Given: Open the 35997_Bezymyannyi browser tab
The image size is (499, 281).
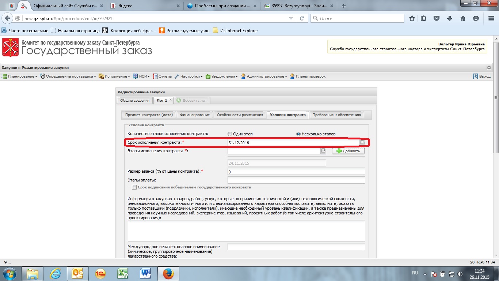Looking at the screenshot, I should tap(298, 6).
